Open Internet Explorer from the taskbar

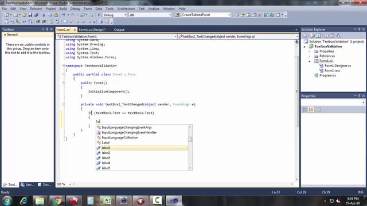pos(24,201)
